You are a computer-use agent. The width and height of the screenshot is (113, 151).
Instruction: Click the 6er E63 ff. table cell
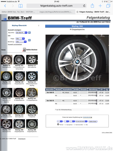coord(50,101)
